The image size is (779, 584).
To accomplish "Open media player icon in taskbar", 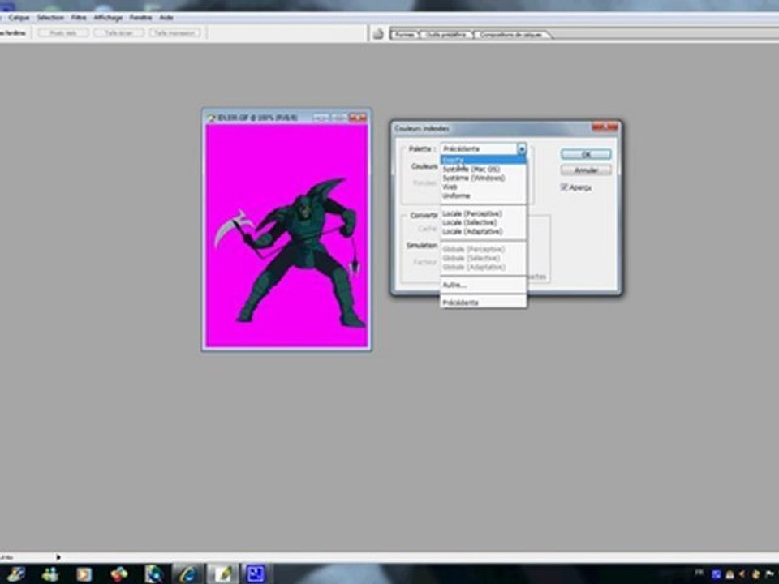I will coord(84,574).
